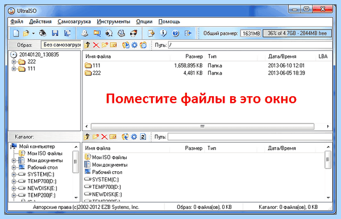Open the Помощь menu
The height and width of the screenshot is (219, 341).
(169, 22)
